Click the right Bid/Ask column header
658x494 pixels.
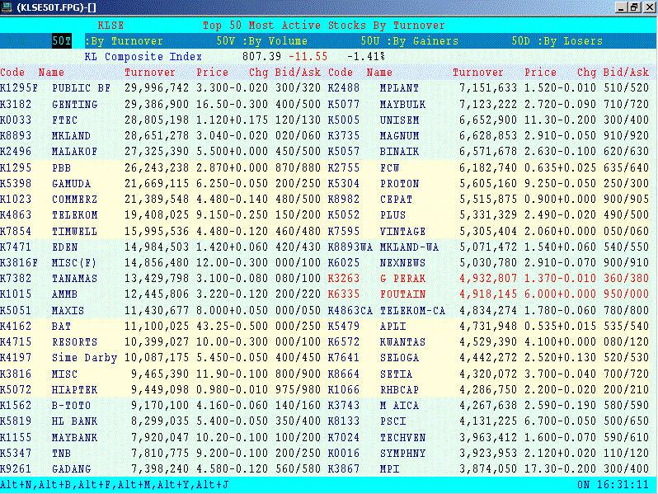coord(626,73)
